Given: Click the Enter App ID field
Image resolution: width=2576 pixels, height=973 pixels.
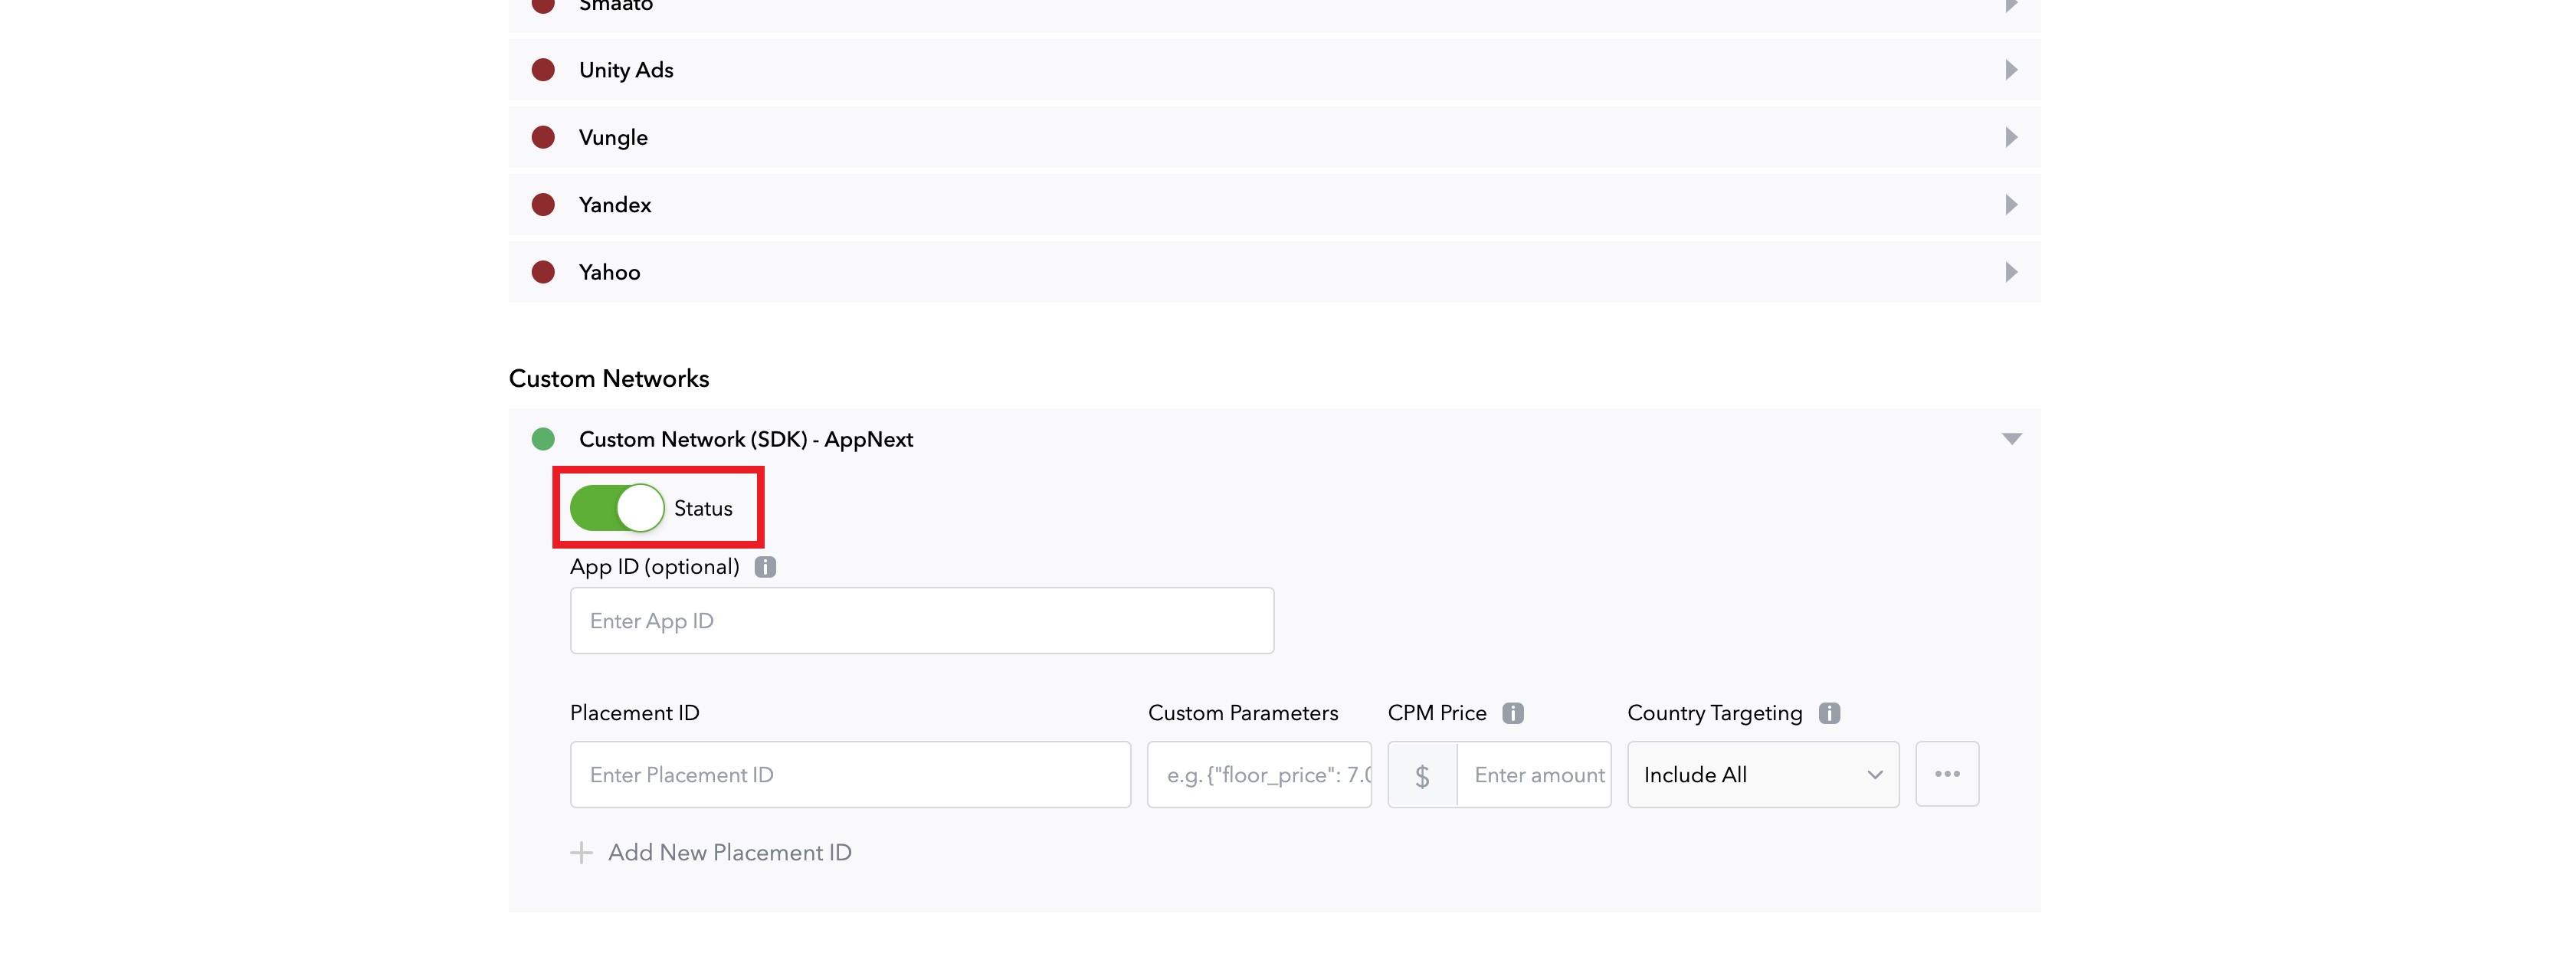Looking at the screenshot, I should tap(921, 621).
